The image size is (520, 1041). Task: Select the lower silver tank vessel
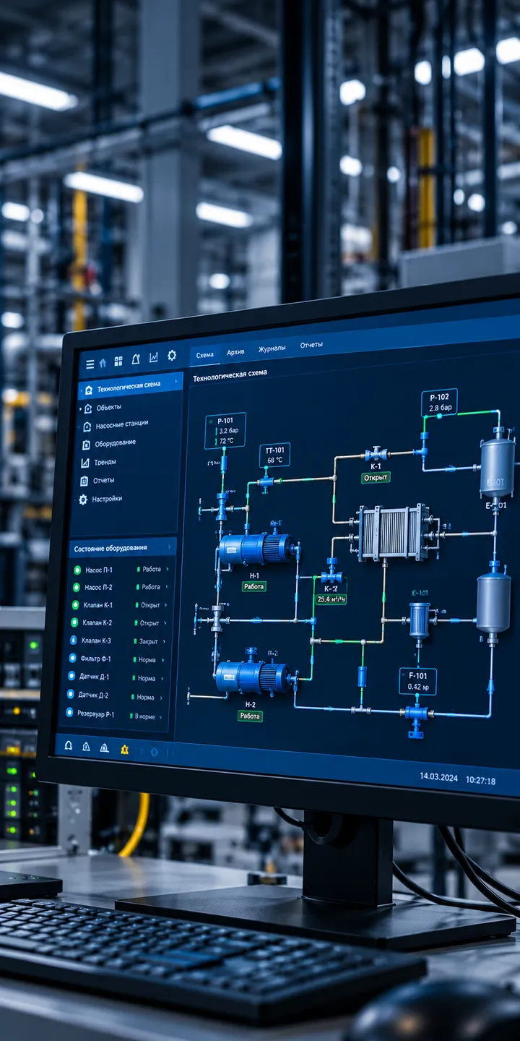pyautogui.click(x=493, y=601)
